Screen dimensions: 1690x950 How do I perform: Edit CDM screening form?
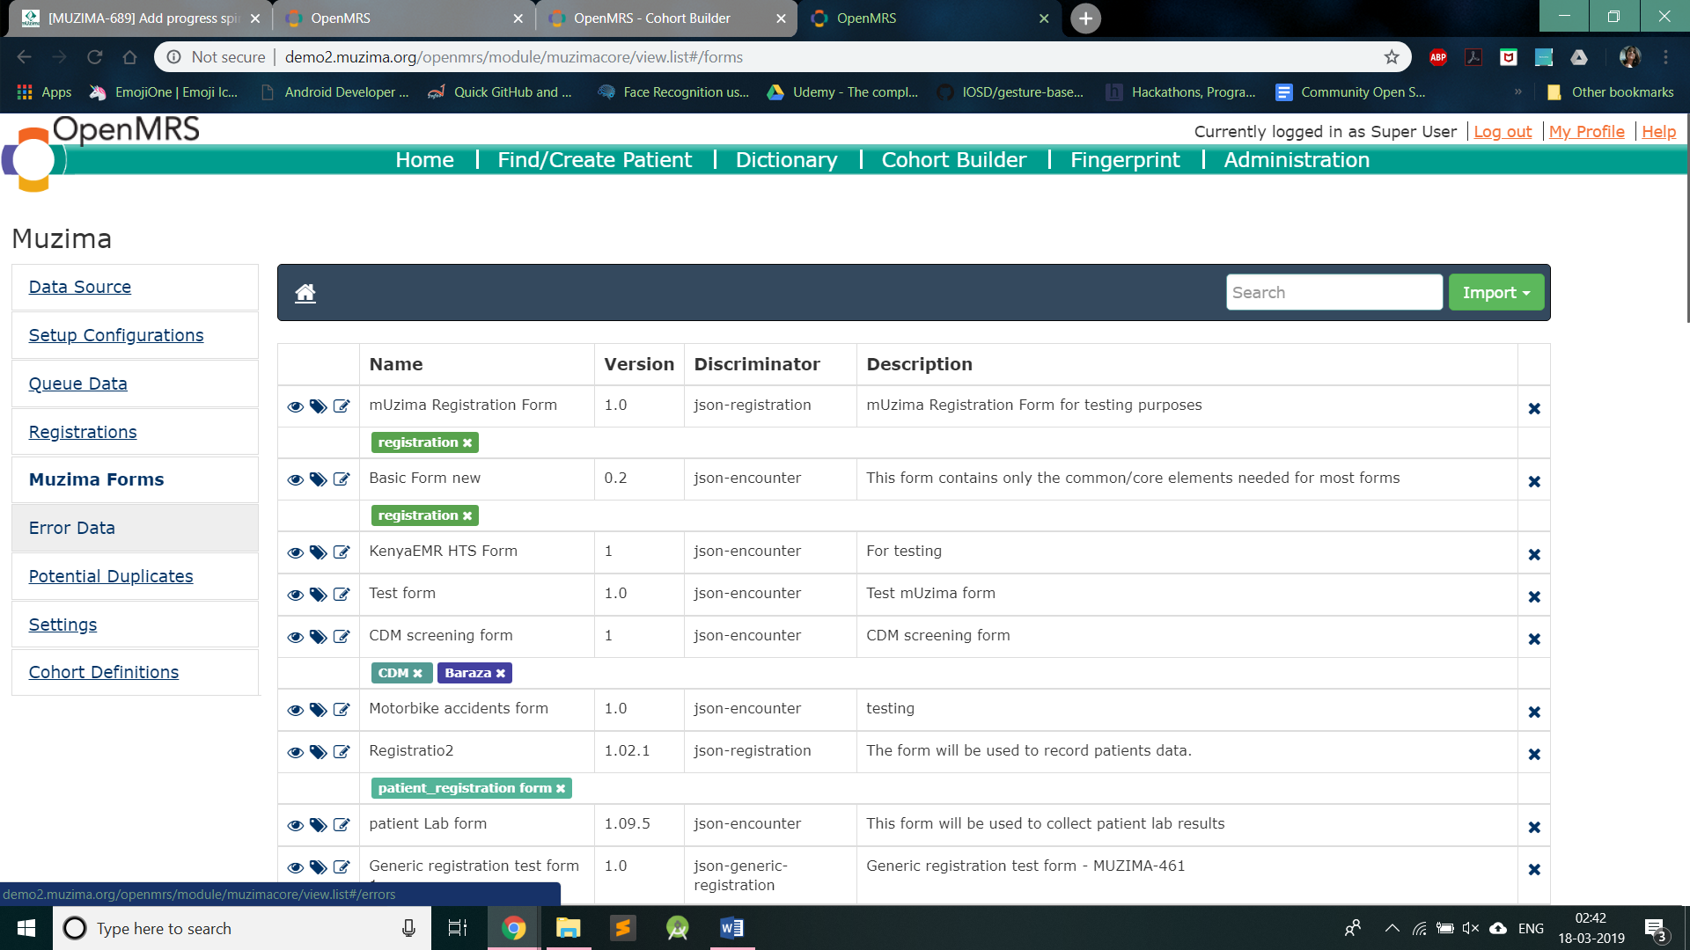(x=342, y=636)
